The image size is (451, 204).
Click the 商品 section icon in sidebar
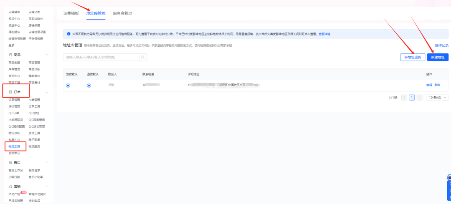(10, 55)
